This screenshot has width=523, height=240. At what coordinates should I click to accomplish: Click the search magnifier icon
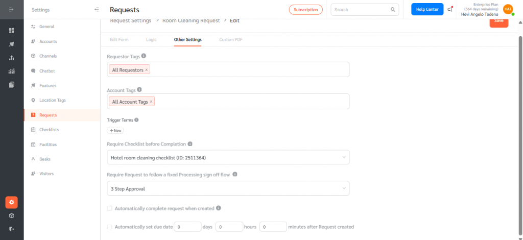tap(393, 9)
